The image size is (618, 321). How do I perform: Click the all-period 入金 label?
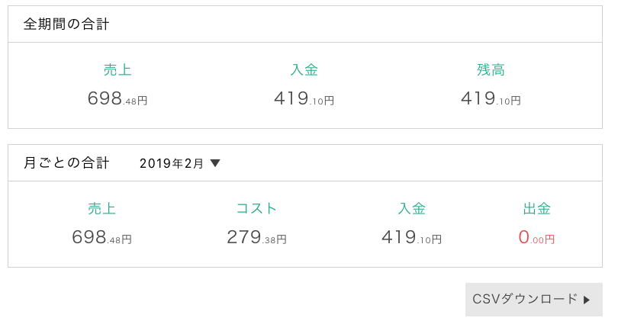(304, 69)
